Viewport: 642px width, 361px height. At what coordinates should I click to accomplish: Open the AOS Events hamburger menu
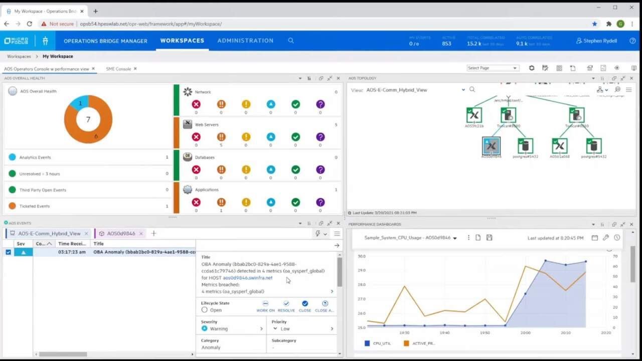(337, 234)
